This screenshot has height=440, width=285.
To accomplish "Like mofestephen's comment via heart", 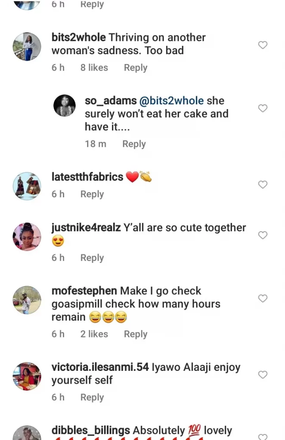I will [263, 298].
